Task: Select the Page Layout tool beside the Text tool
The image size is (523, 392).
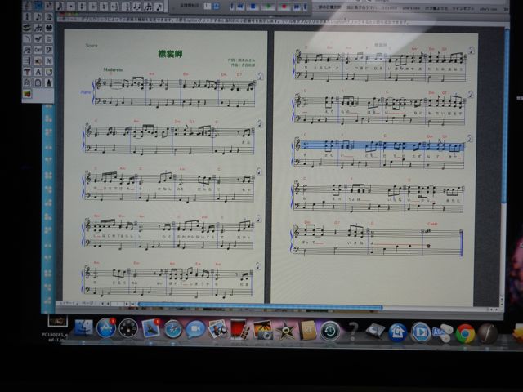Action: pyautogui.click(x=49, y=72)
